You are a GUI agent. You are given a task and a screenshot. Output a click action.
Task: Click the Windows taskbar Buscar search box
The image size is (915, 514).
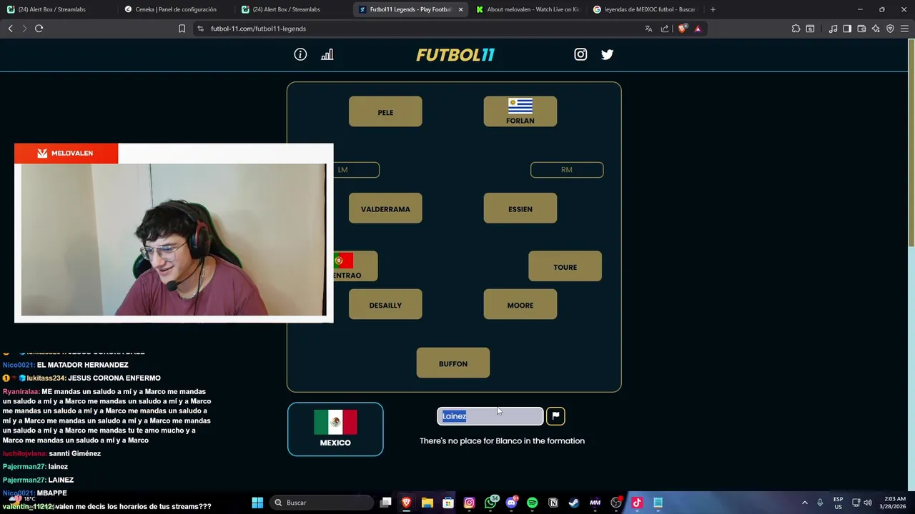322,503
